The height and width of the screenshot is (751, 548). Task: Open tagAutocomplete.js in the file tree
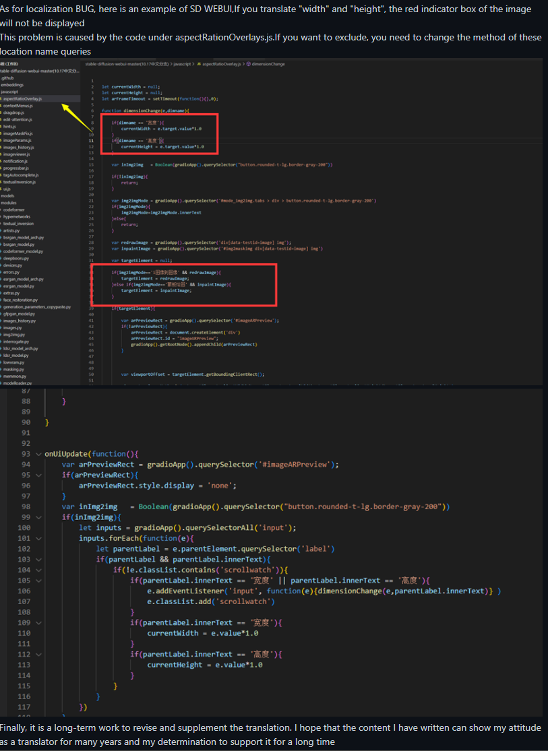[21, 175]
